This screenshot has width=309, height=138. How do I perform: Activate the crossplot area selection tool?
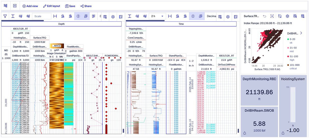point(272,16)
